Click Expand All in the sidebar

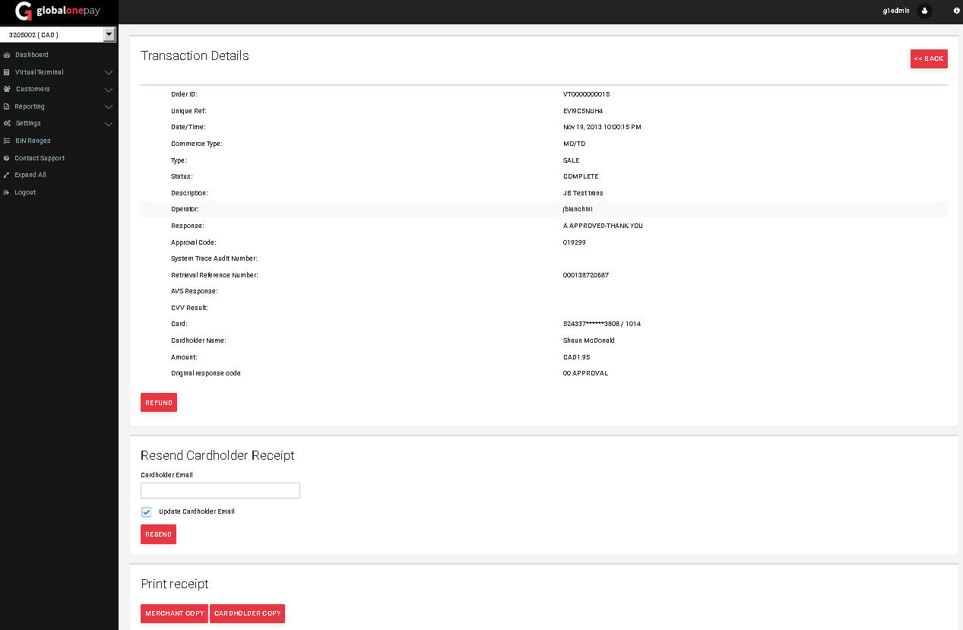(x=30, y=175)
